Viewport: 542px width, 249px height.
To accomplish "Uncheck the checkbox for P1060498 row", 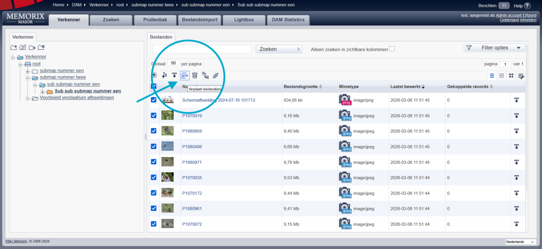I will pos(154,146).
